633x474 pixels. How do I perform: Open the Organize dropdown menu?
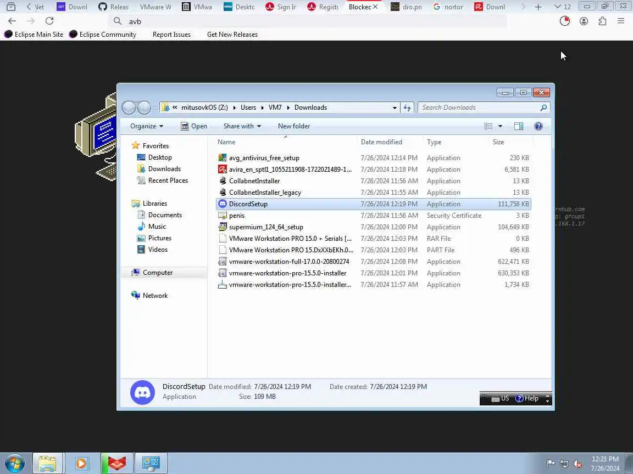[x=147, y=126]
